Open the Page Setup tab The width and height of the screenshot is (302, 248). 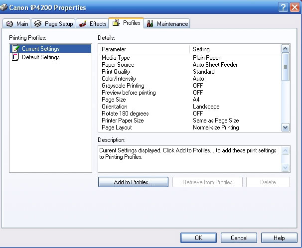53,24
